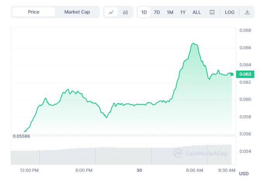Click the 0.058 price axis label
The height and width of the screenshot is (185, 262).
(245, 117)
